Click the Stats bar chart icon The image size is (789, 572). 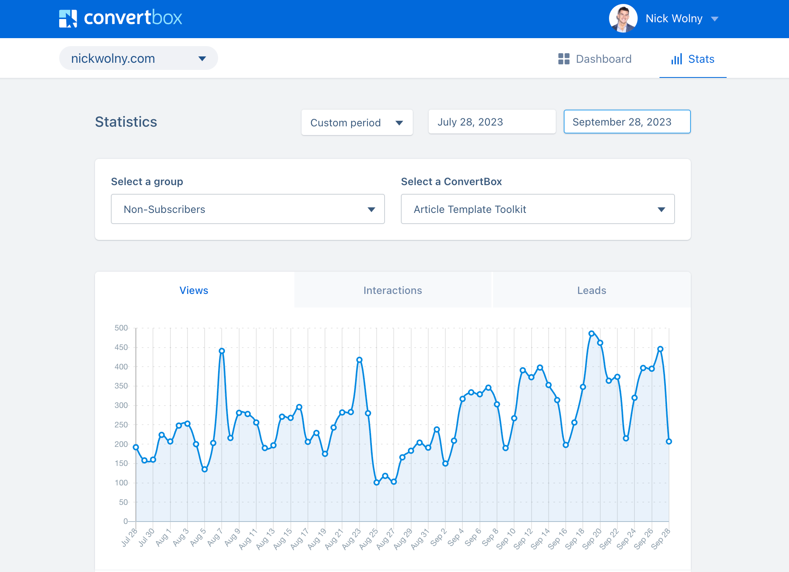(x=677, y=59)
